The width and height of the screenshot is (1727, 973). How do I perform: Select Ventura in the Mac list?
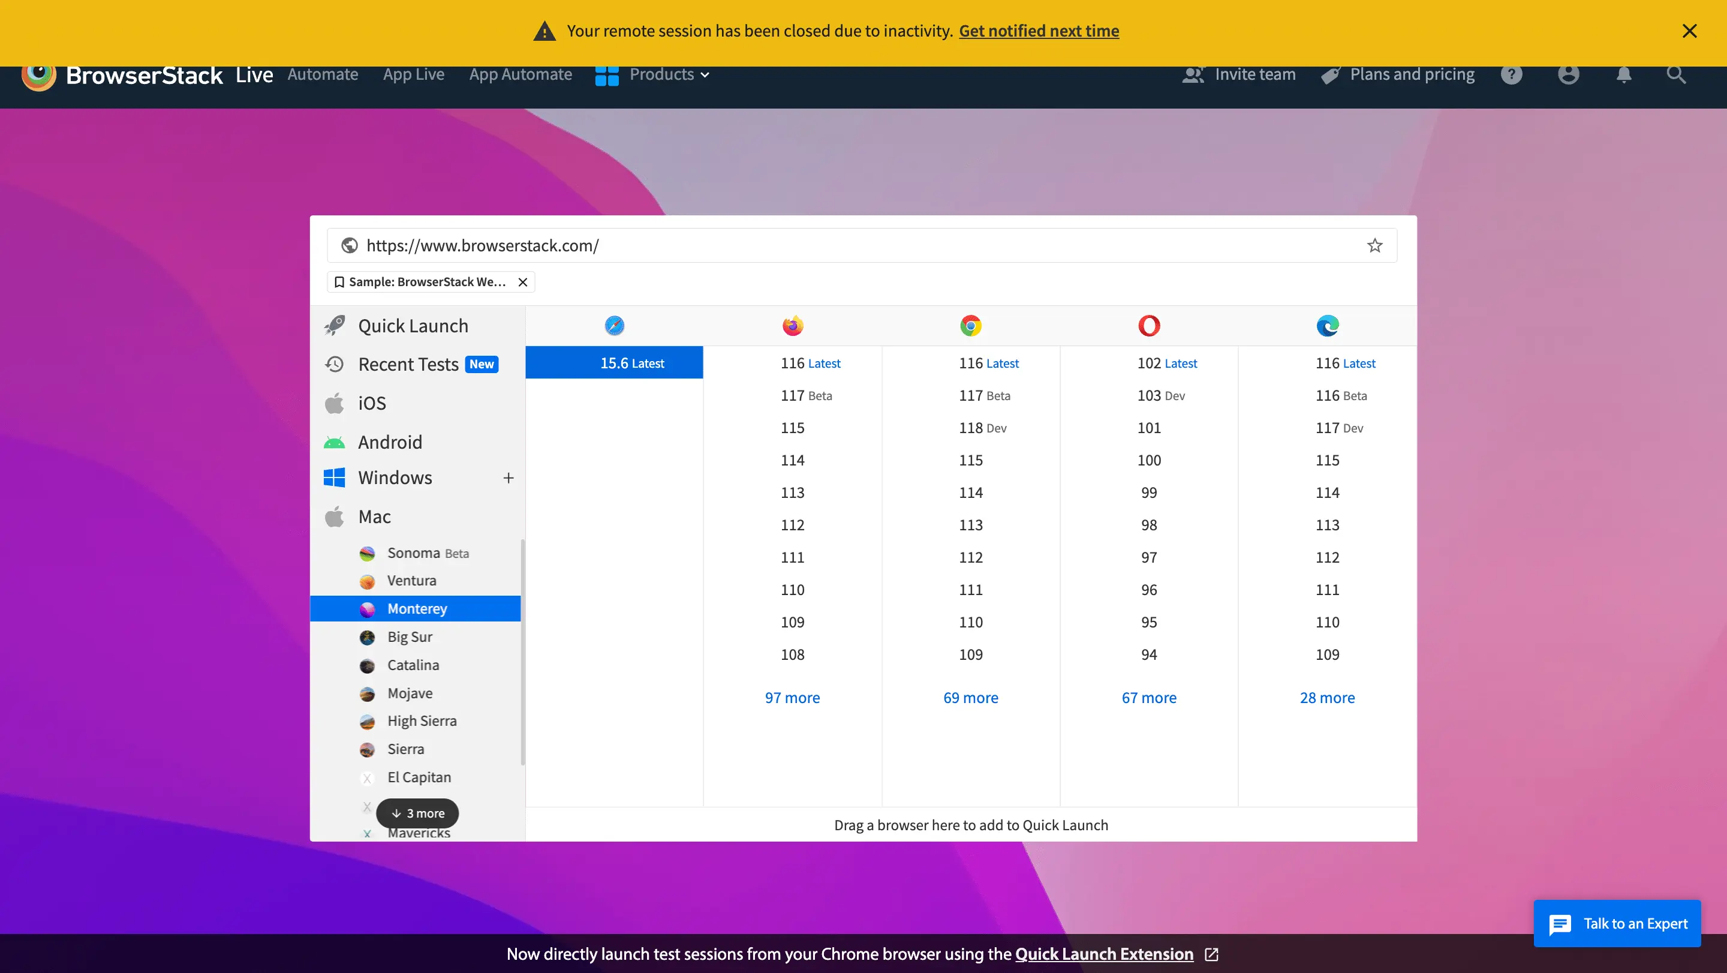411,581
